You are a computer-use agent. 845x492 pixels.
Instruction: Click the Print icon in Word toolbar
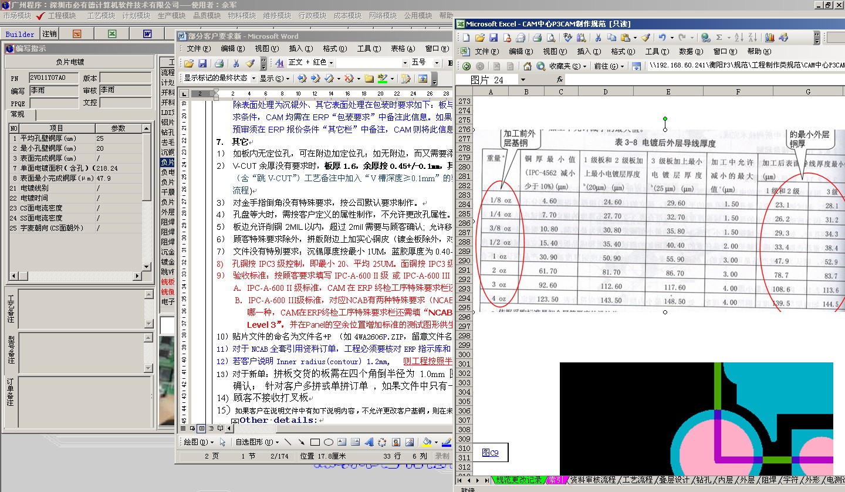[219, 63]
